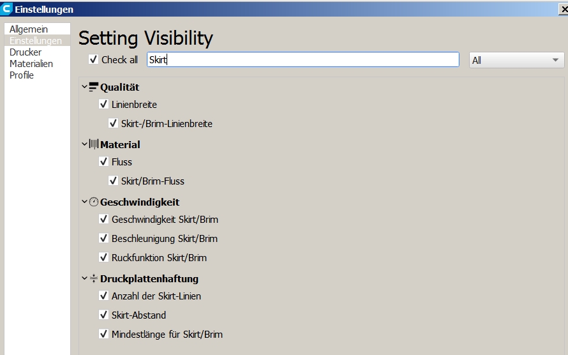Viewport: 568px width, 355px height.
Task: Open the Allgemein settings page
Action: [29, 29]
